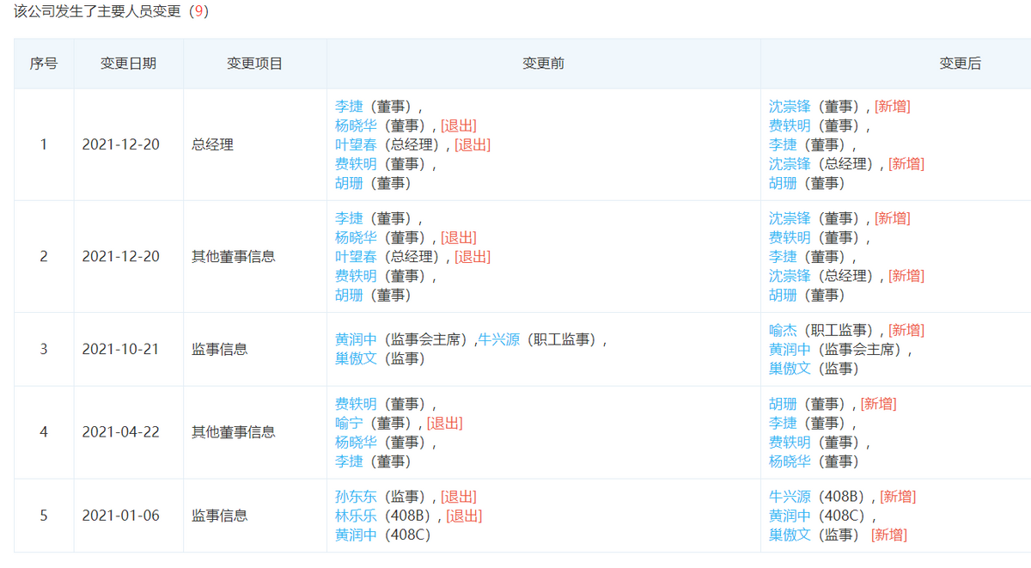Click 孙东东 (监事) link in row 5

tap(356, 497)
